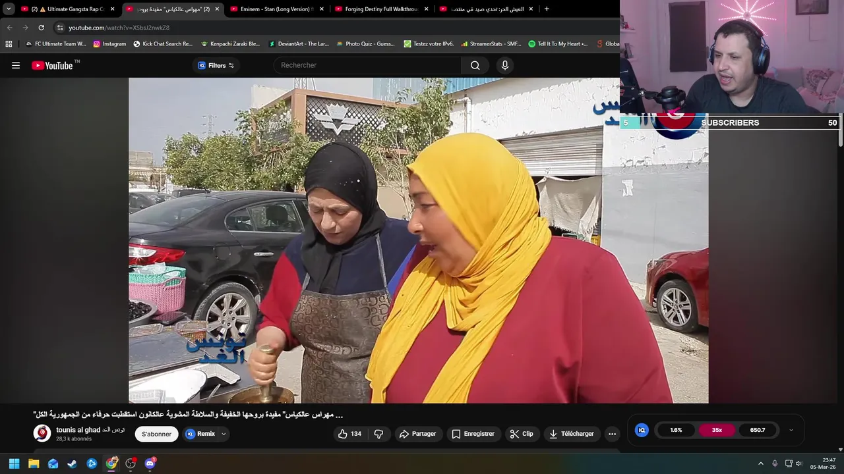Open the Kick Chat Search bookmark

(x=163, y=44)
